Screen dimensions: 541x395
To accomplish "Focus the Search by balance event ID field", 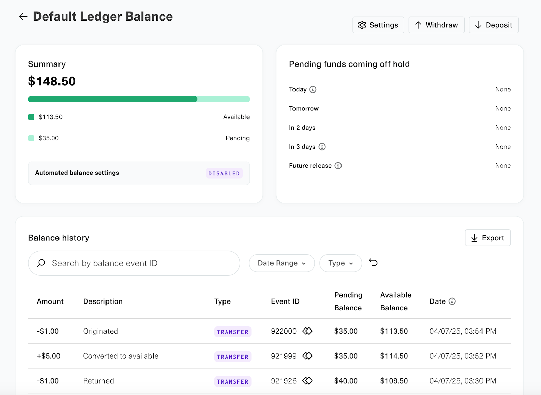I will click(134, 263).
